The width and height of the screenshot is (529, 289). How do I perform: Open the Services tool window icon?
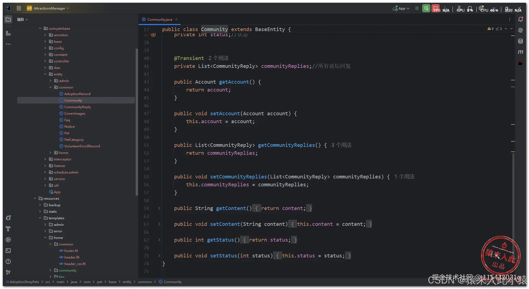pos(8,240)
